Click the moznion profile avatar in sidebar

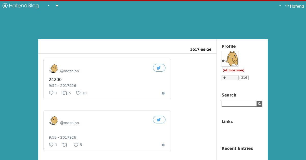(230, 59)
